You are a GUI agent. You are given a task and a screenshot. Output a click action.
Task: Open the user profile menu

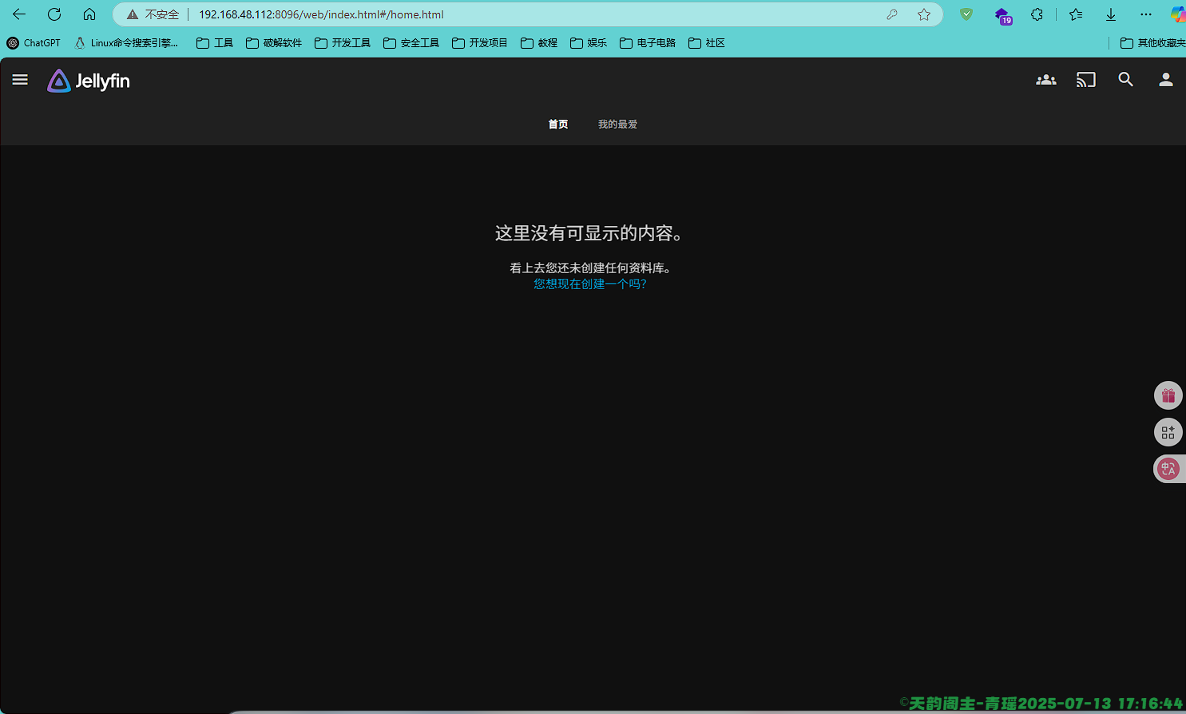coord(1165,79)
